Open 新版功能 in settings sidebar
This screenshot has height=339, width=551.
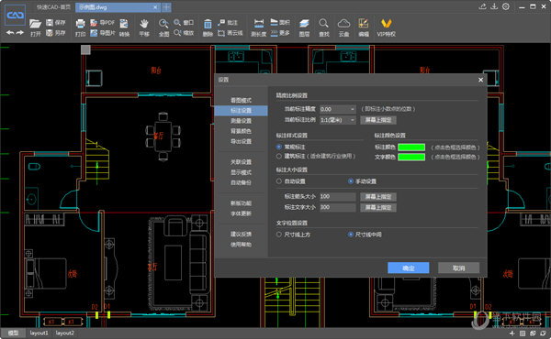[241, 203]
